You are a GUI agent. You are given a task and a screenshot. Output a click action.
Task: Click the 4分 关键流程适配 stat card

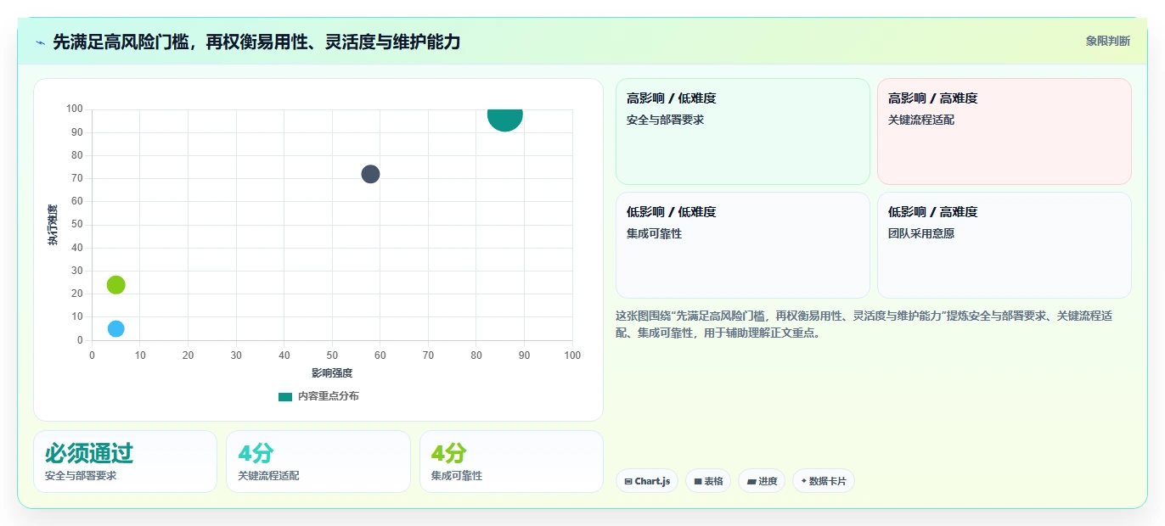coord(318,462)
